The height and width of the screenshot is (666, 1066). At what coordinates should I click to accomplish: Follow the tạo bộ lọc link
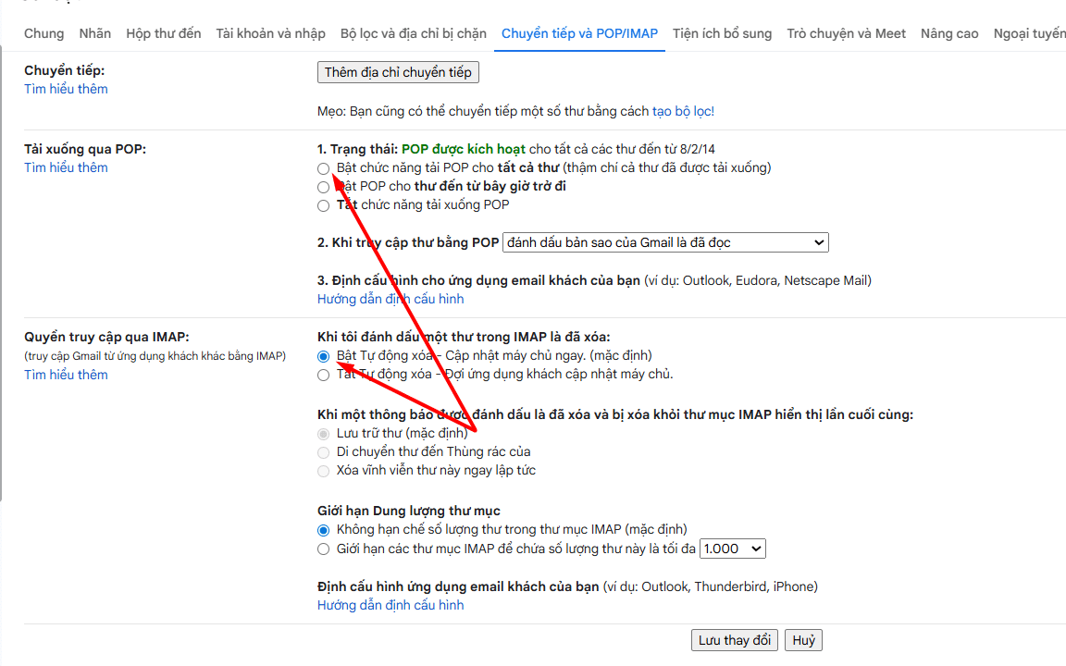(x=683, y=111)
